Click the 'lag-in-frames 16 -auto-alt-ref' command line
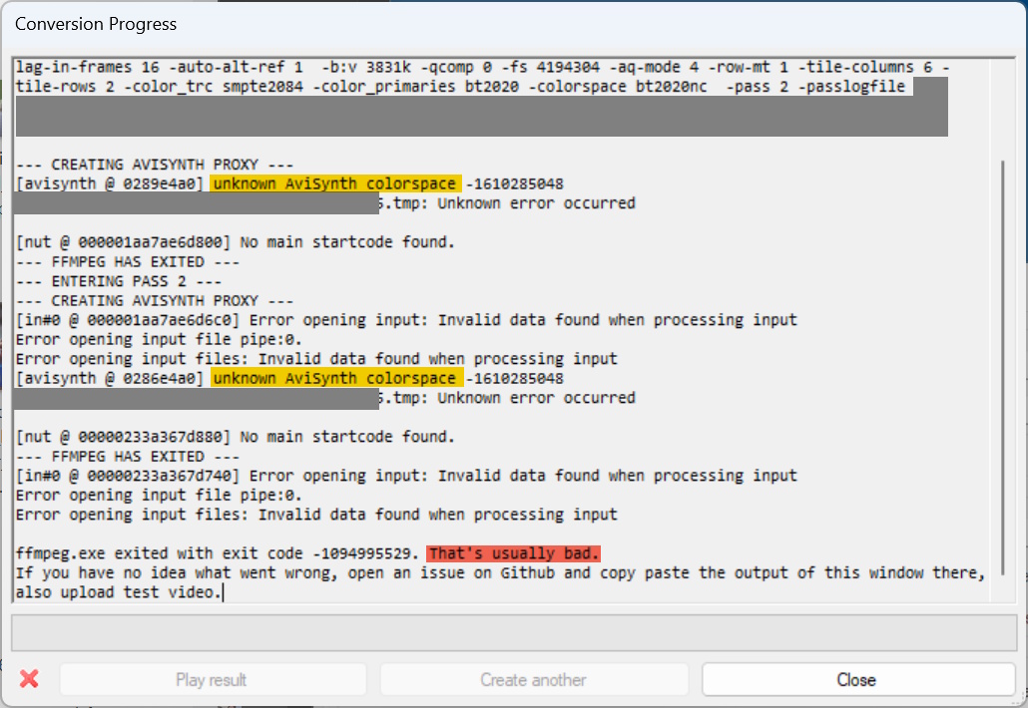The image size is (1028, 708). pyautogui.click(x=482, y=68)
